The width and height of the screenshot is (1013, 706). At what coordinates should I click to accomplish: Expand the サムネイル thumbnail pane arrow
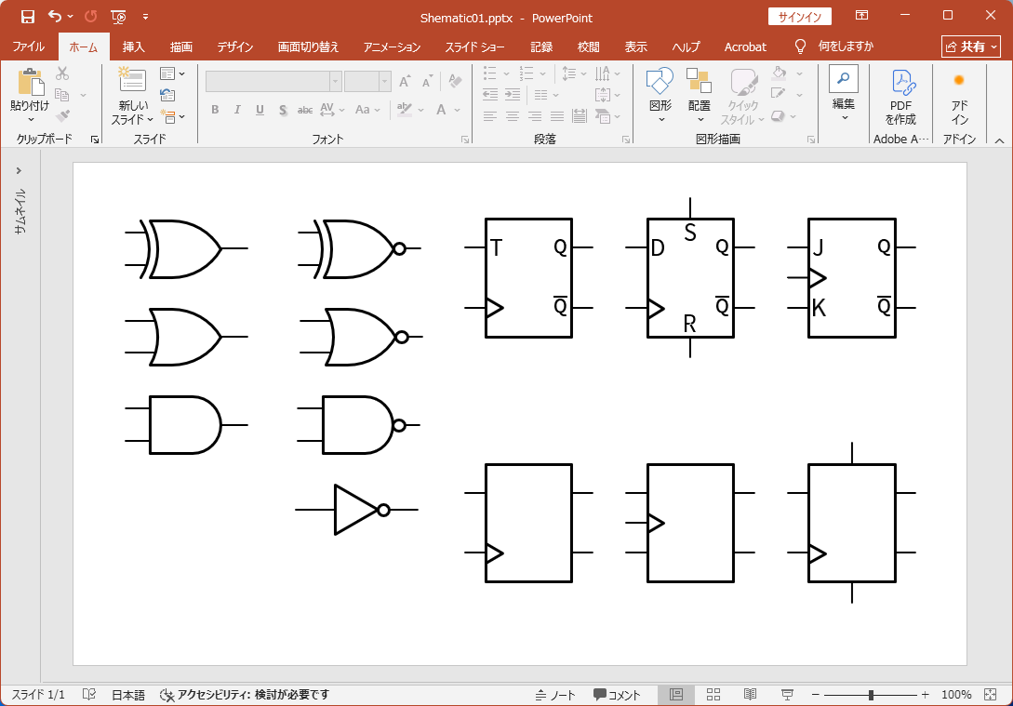pos(19,170)
